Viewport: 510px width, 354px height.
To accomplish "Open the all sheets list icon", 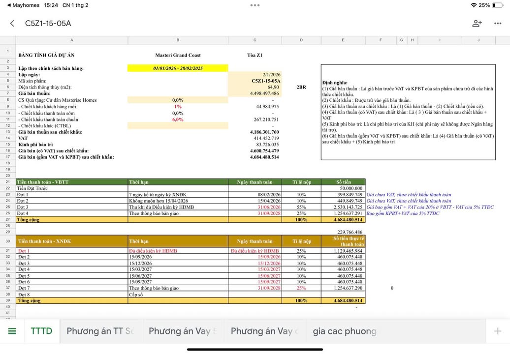I will 12,331.
